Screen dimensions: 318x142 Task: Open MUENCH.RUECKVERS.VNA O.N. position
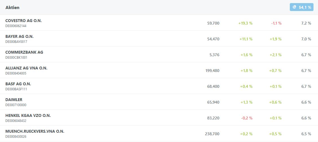[35, 131]
